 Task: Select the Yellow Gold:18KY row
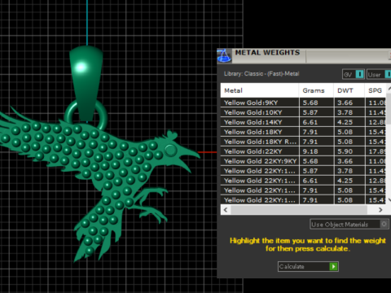pyautogui.click(x=303, y=132)
